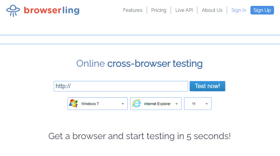This screenshot has width=280, height=156.
Task: Open the Windows 7 operating system dropdown
Action: pyautogui.click(x=97, y=104)
